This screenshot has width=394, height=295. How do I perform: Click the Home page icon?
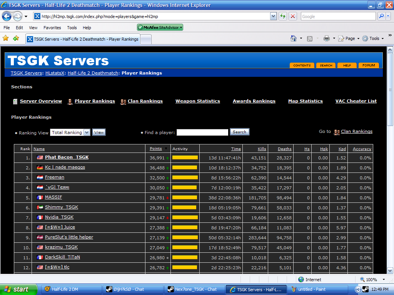click(294, 38)
